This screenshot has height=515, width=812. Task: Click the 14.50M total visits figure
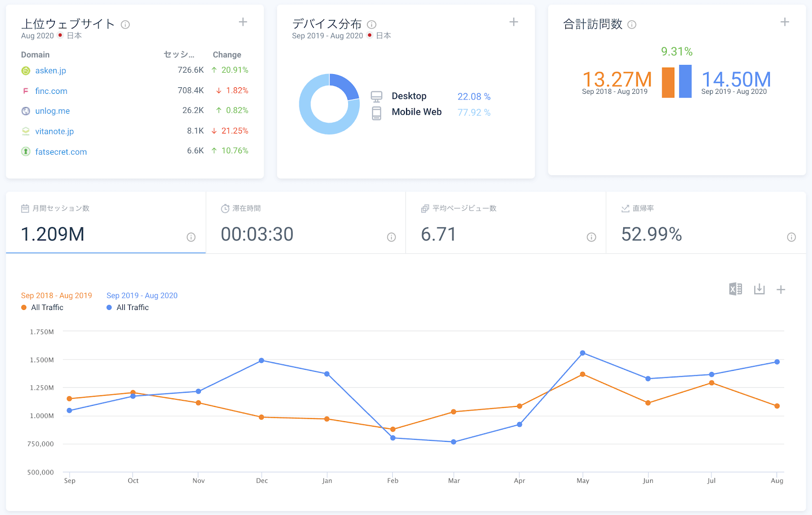(x=736, y=79)
